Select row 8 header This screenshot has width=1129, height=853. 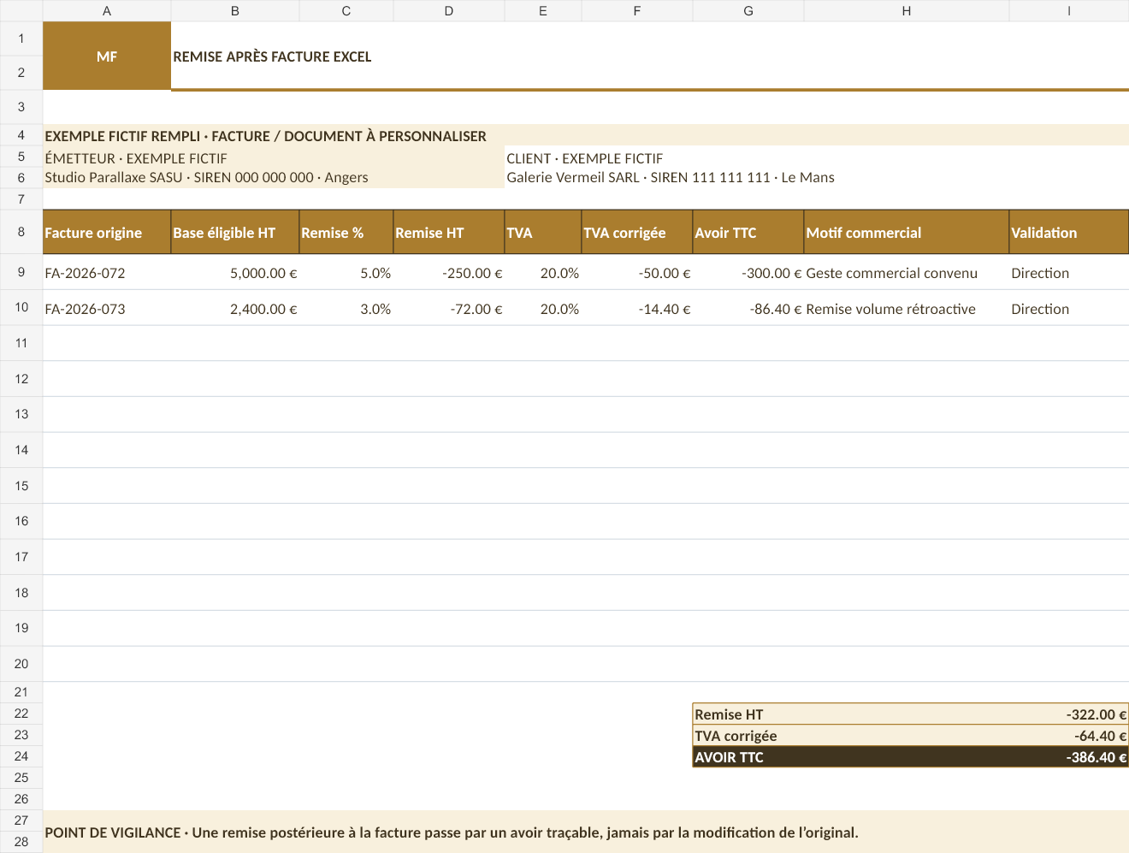21,232
